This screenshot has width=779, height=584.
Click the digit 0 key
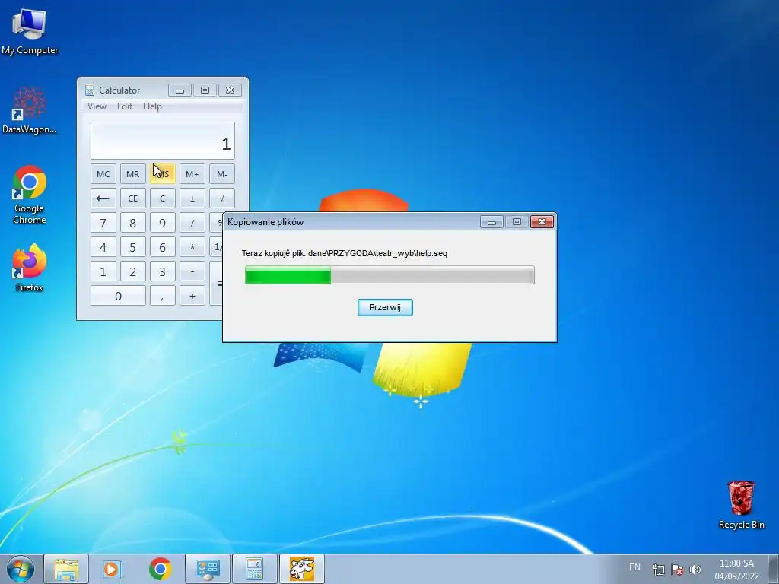pos(118,296)
